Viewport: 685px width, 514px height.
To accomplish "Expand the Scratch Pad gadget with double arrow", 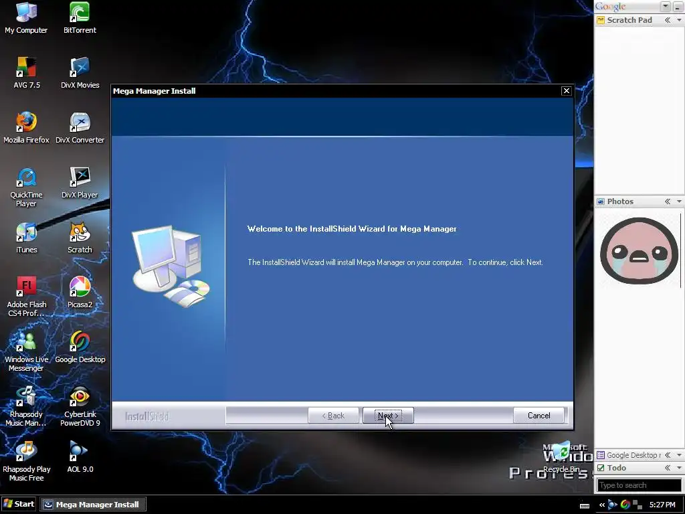I will (667, 20).
